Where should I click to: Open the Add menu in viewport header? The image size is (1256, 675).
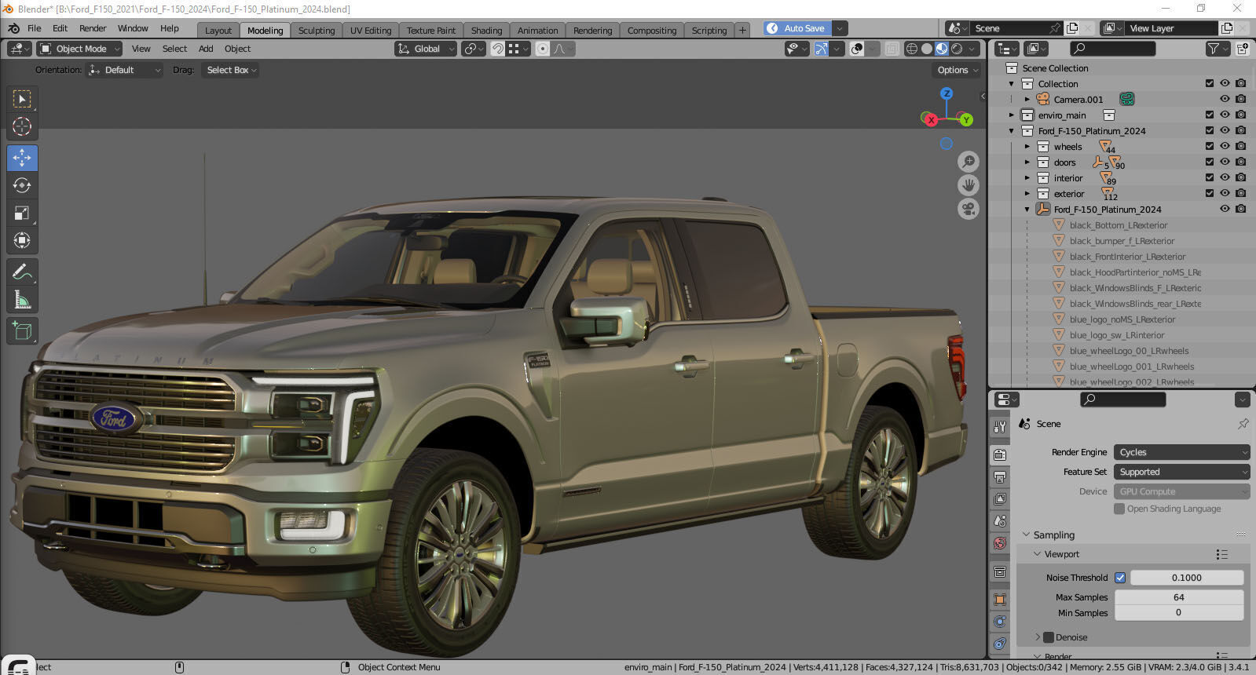tap(206, 49)
